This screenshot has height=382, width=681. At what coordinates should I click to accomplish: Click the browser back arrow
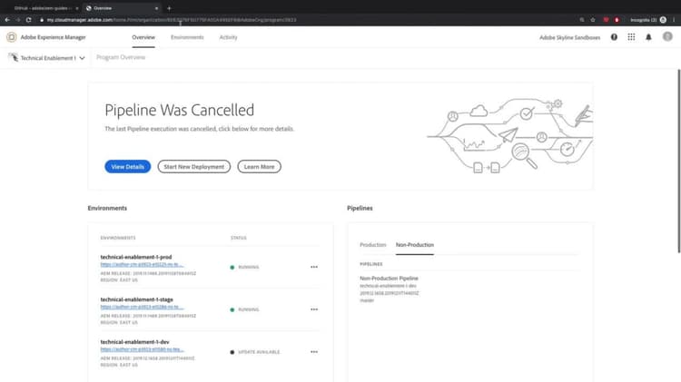point(7,20)
